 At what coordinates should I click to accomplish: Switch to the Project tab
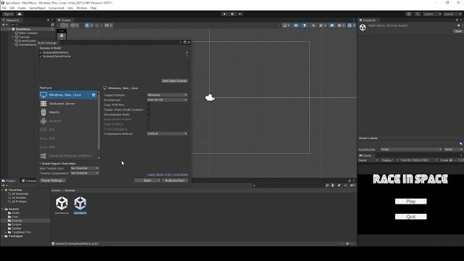(x=9, y=181)
